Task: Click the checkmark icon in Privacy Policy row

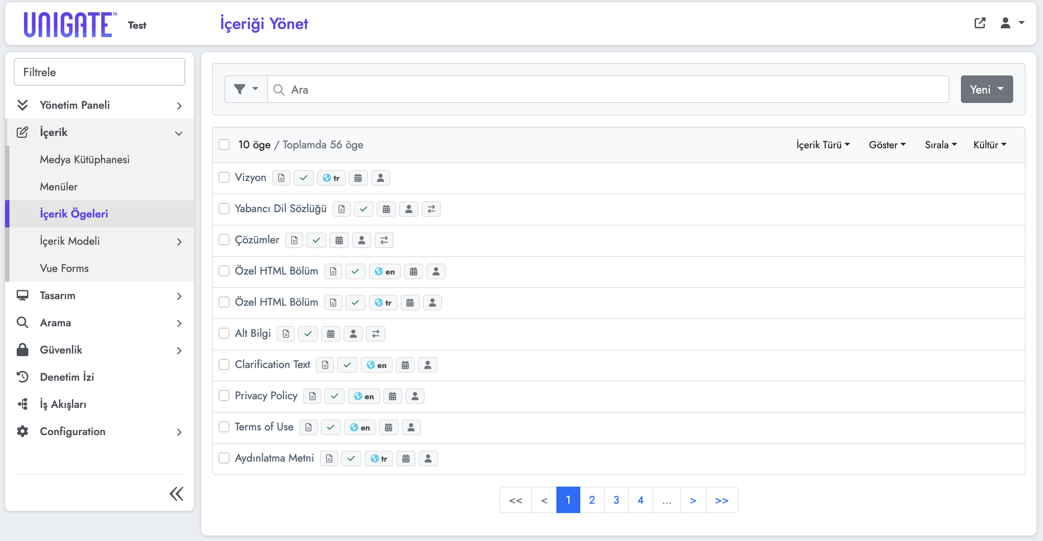Action: (x=334, y=396)
